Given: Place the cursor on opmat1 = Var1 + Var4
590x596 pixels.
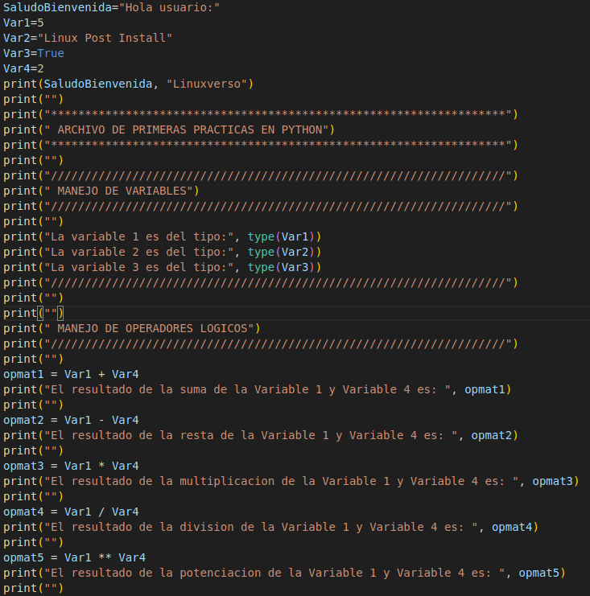Looking at the screenshot, I should pos(71,374).
